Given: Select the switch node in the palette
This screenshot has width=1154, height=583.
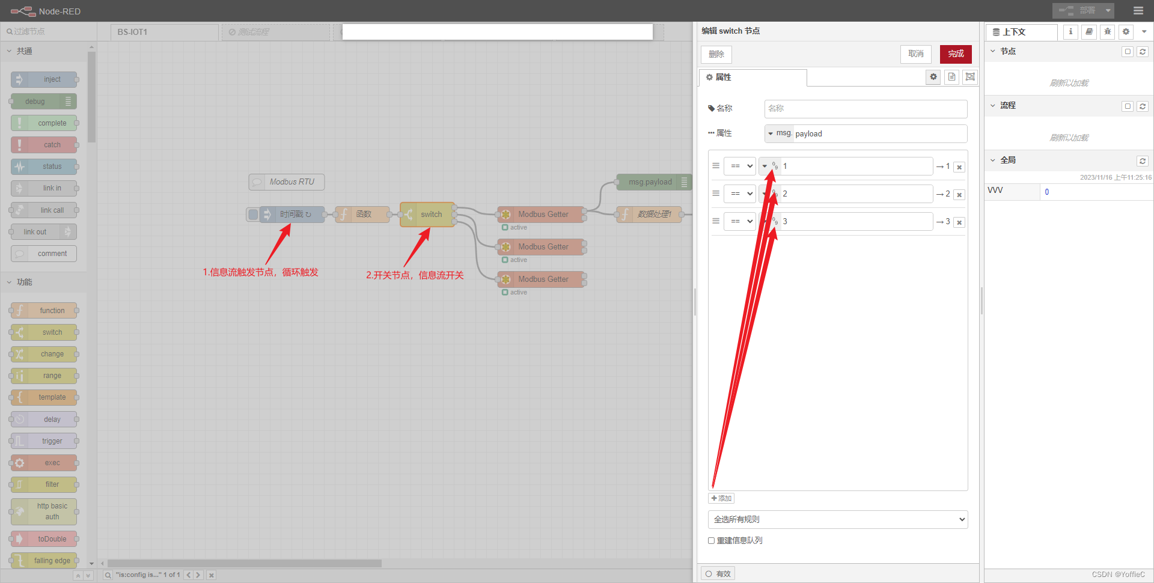Looking at the screenshot, I should coord(44,332).
